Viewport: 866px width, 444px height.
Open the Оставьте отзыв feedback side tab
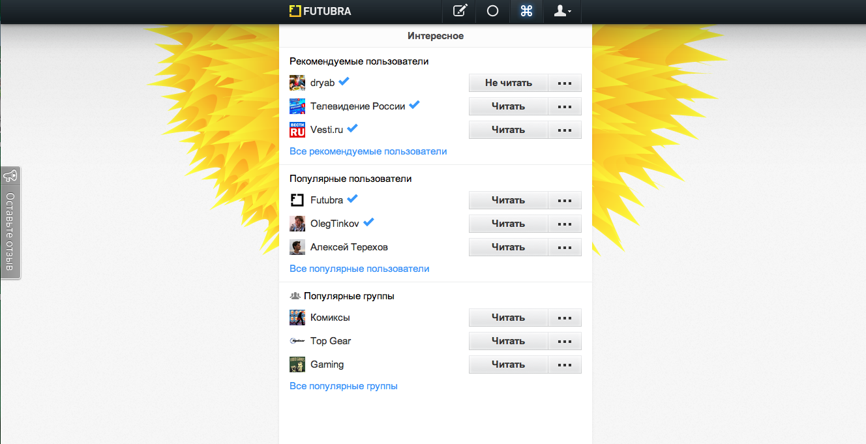(x=10, y=223)
